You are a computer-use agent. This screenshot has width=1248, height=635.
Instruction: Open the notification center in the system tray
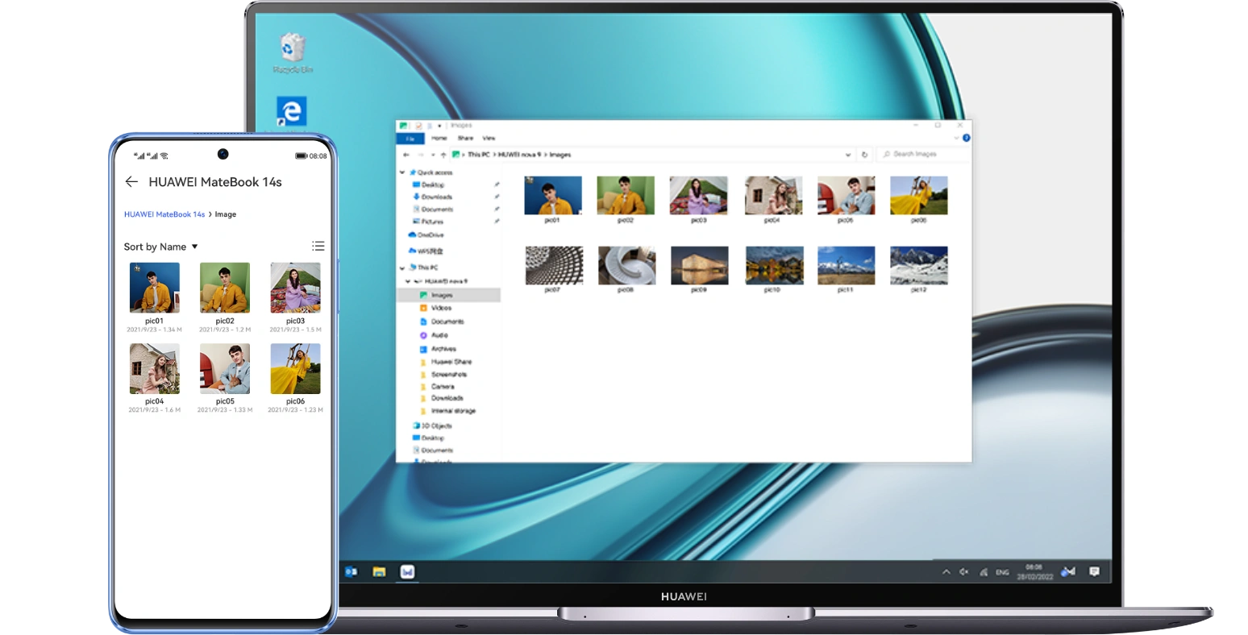tap(1094, 571)
